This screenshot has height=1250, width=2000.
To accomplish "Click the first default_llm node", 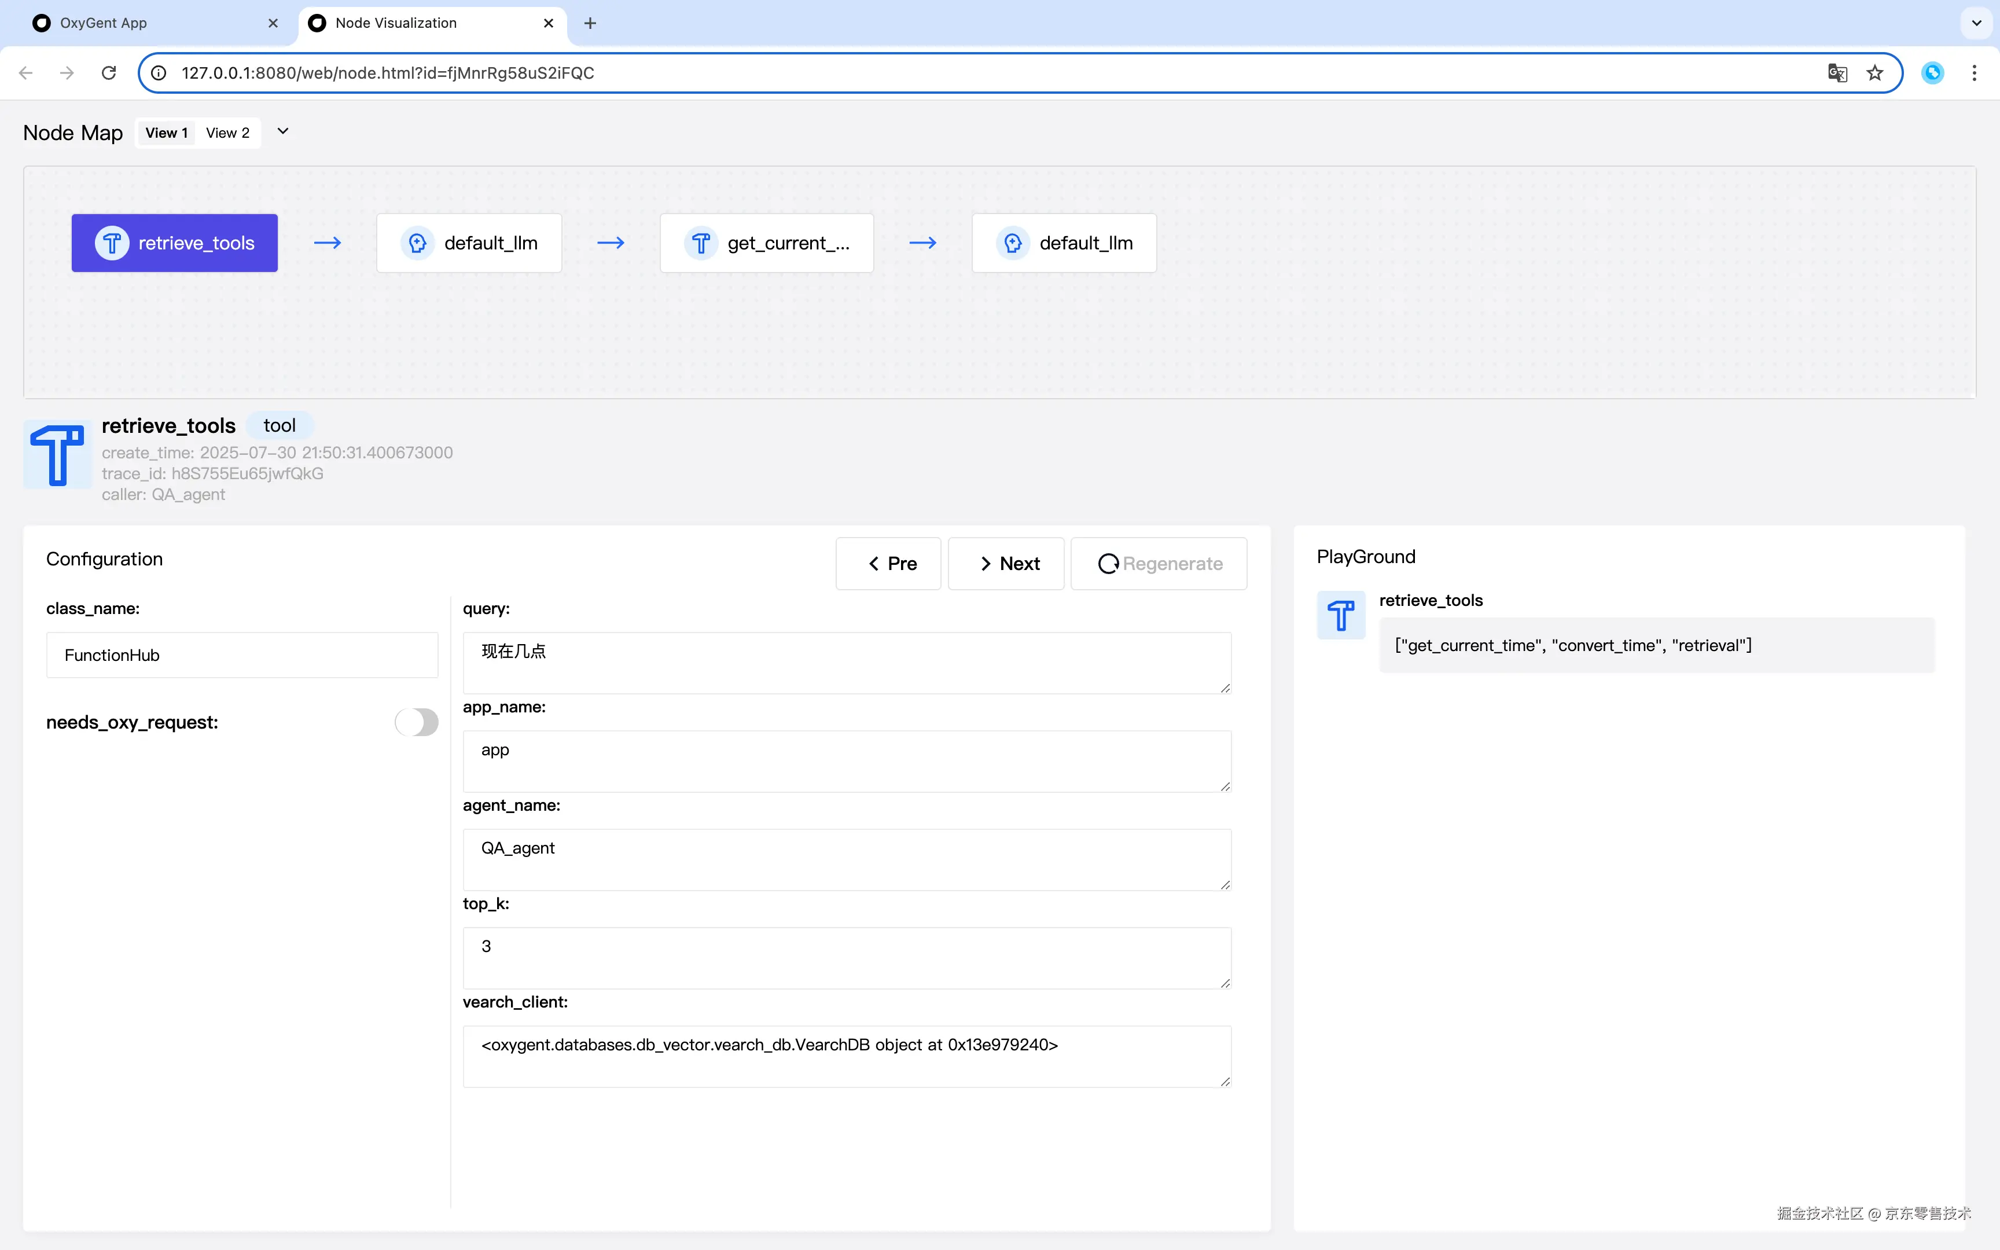I will 469,243.
